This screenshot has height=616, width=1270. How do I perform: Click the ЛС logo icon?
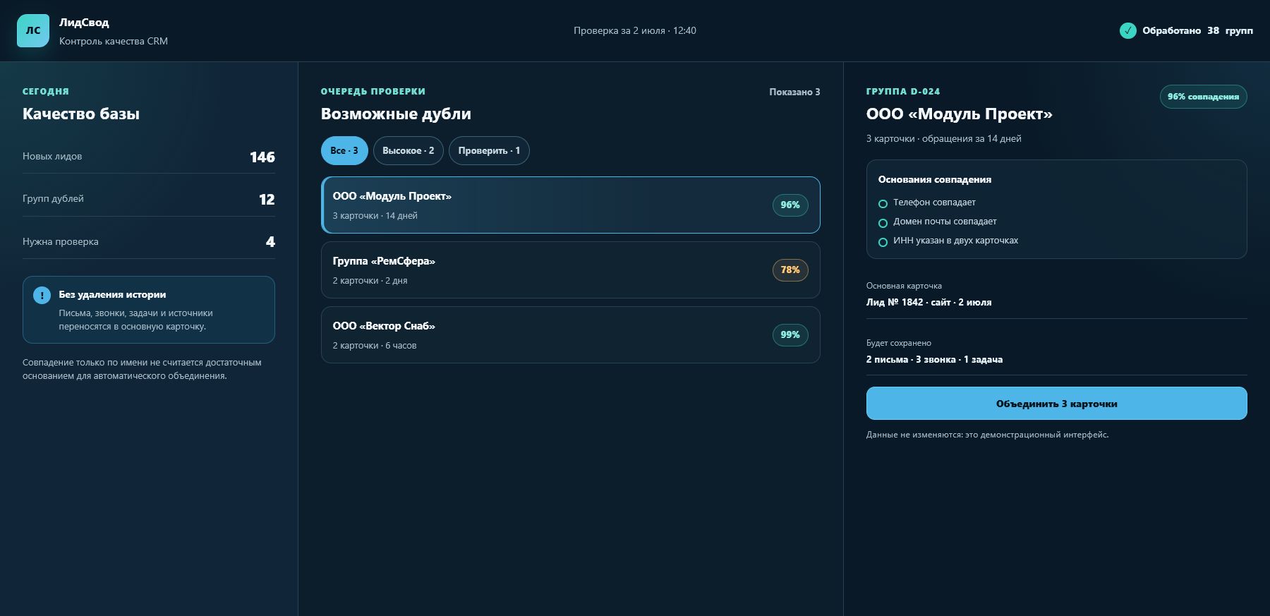coord(33,30)
